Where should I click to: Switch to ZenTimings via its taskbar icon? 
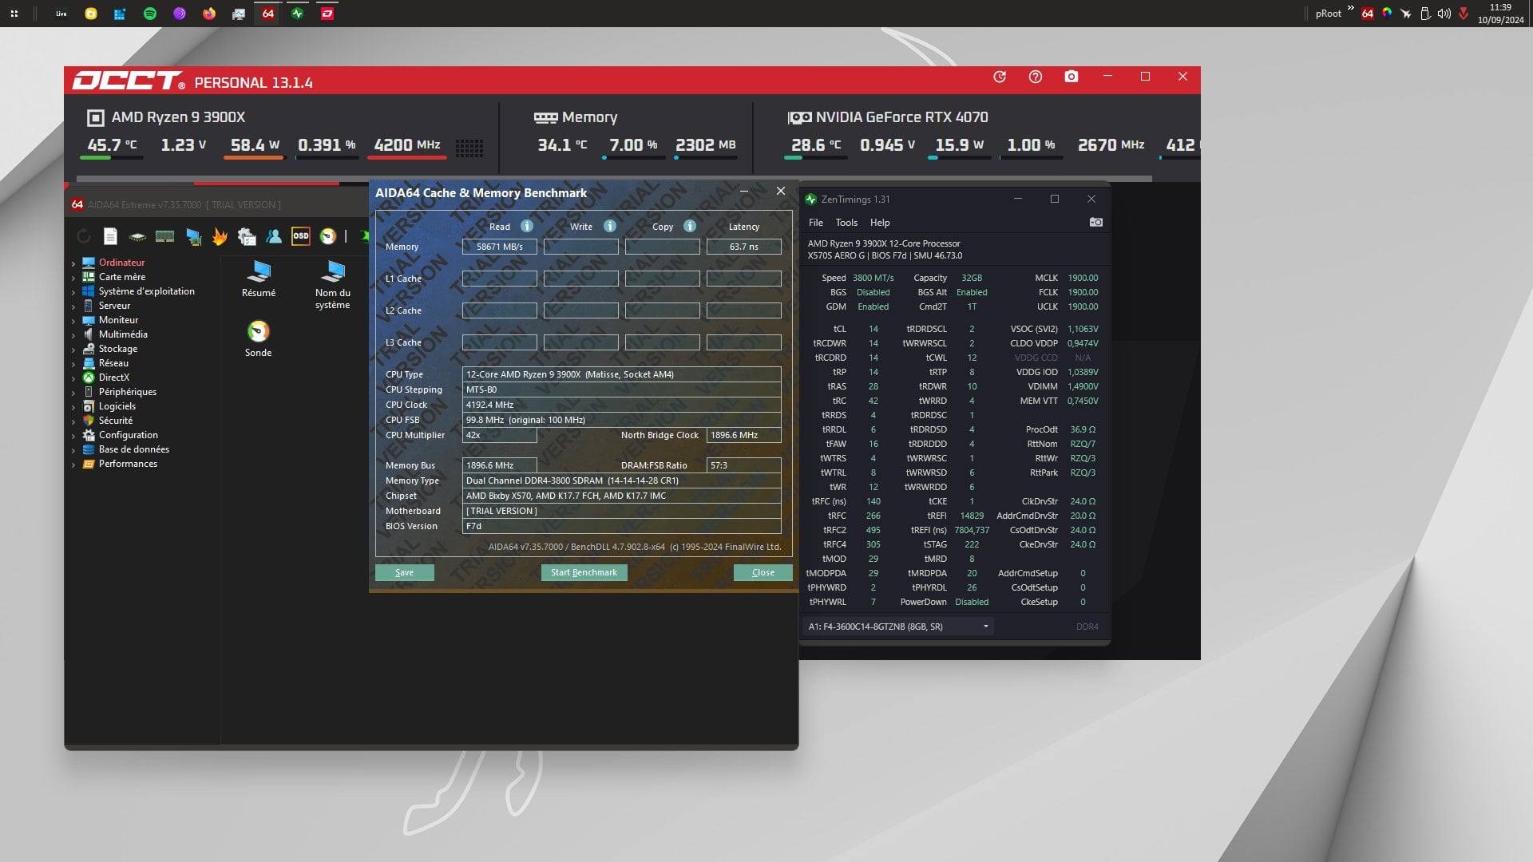(x=298, y=14)
